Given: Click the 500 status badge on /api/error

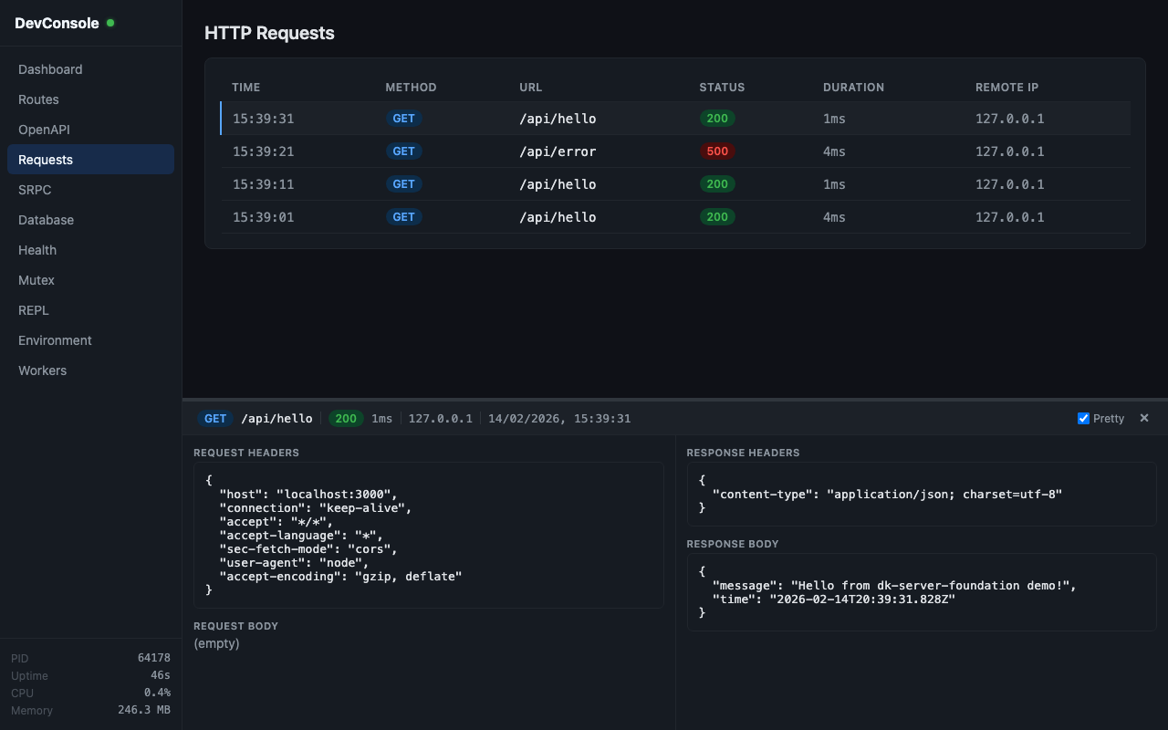Looking at the screenshot, I should [718, 151].
